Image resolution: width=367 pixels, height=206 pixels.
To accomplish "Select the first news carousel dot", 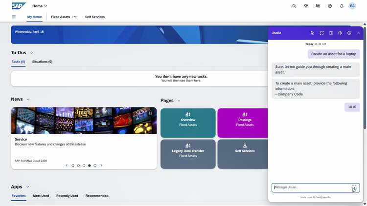I will (x=73, y=165).
